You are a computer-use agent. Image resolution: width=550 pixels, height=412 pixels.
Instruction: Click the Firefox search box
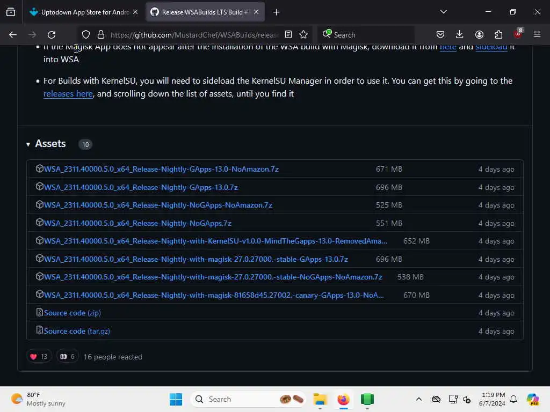point(366,35)
